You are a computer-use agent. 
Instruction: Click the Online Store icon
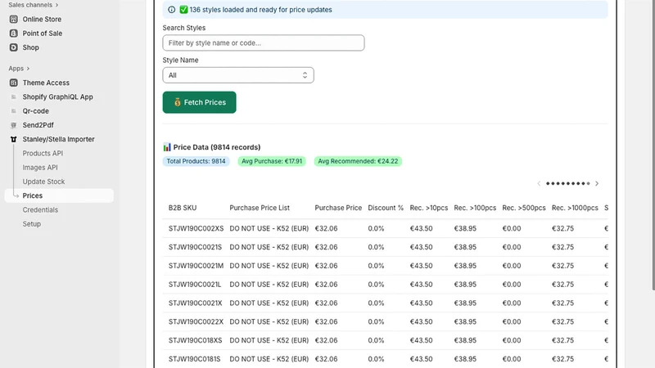click(13, 19)
